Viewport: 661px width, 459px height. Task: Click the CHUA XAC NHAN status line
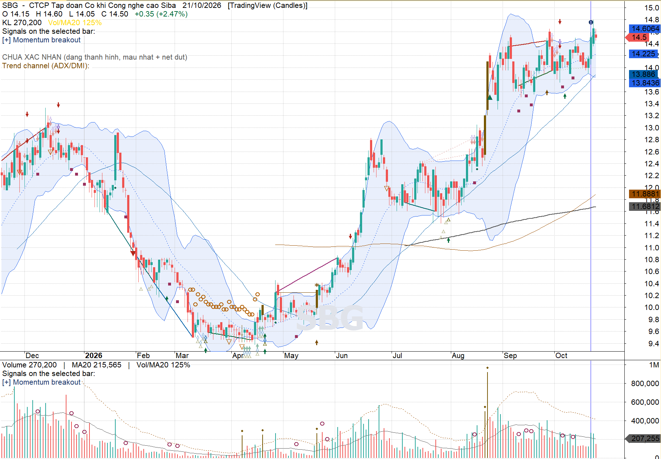tap(94, 57)
